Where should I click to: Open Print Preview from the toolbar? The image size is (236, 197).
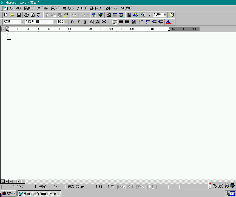coord(33,15)
